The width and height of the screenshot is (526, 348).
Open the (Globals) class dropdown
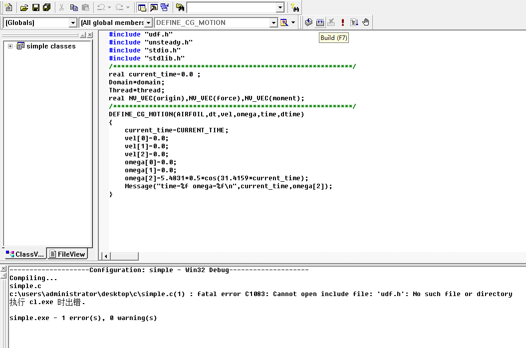[x=73, y=22]
